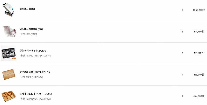Click quantity 3 in the lunchbox row
The width and height of the screenshot is (207, 105).
(x=182, y=96)
